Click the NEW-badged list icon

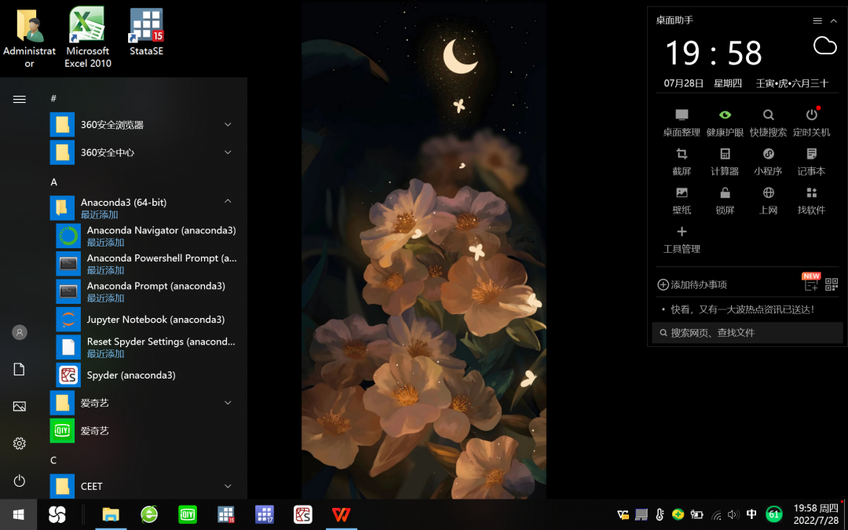(811, 283)
